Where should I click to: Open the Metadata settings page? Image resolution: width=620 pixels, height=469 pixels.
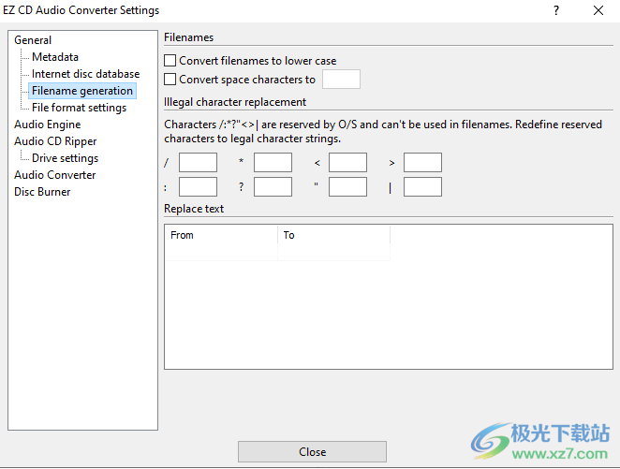tap(55, 57)
